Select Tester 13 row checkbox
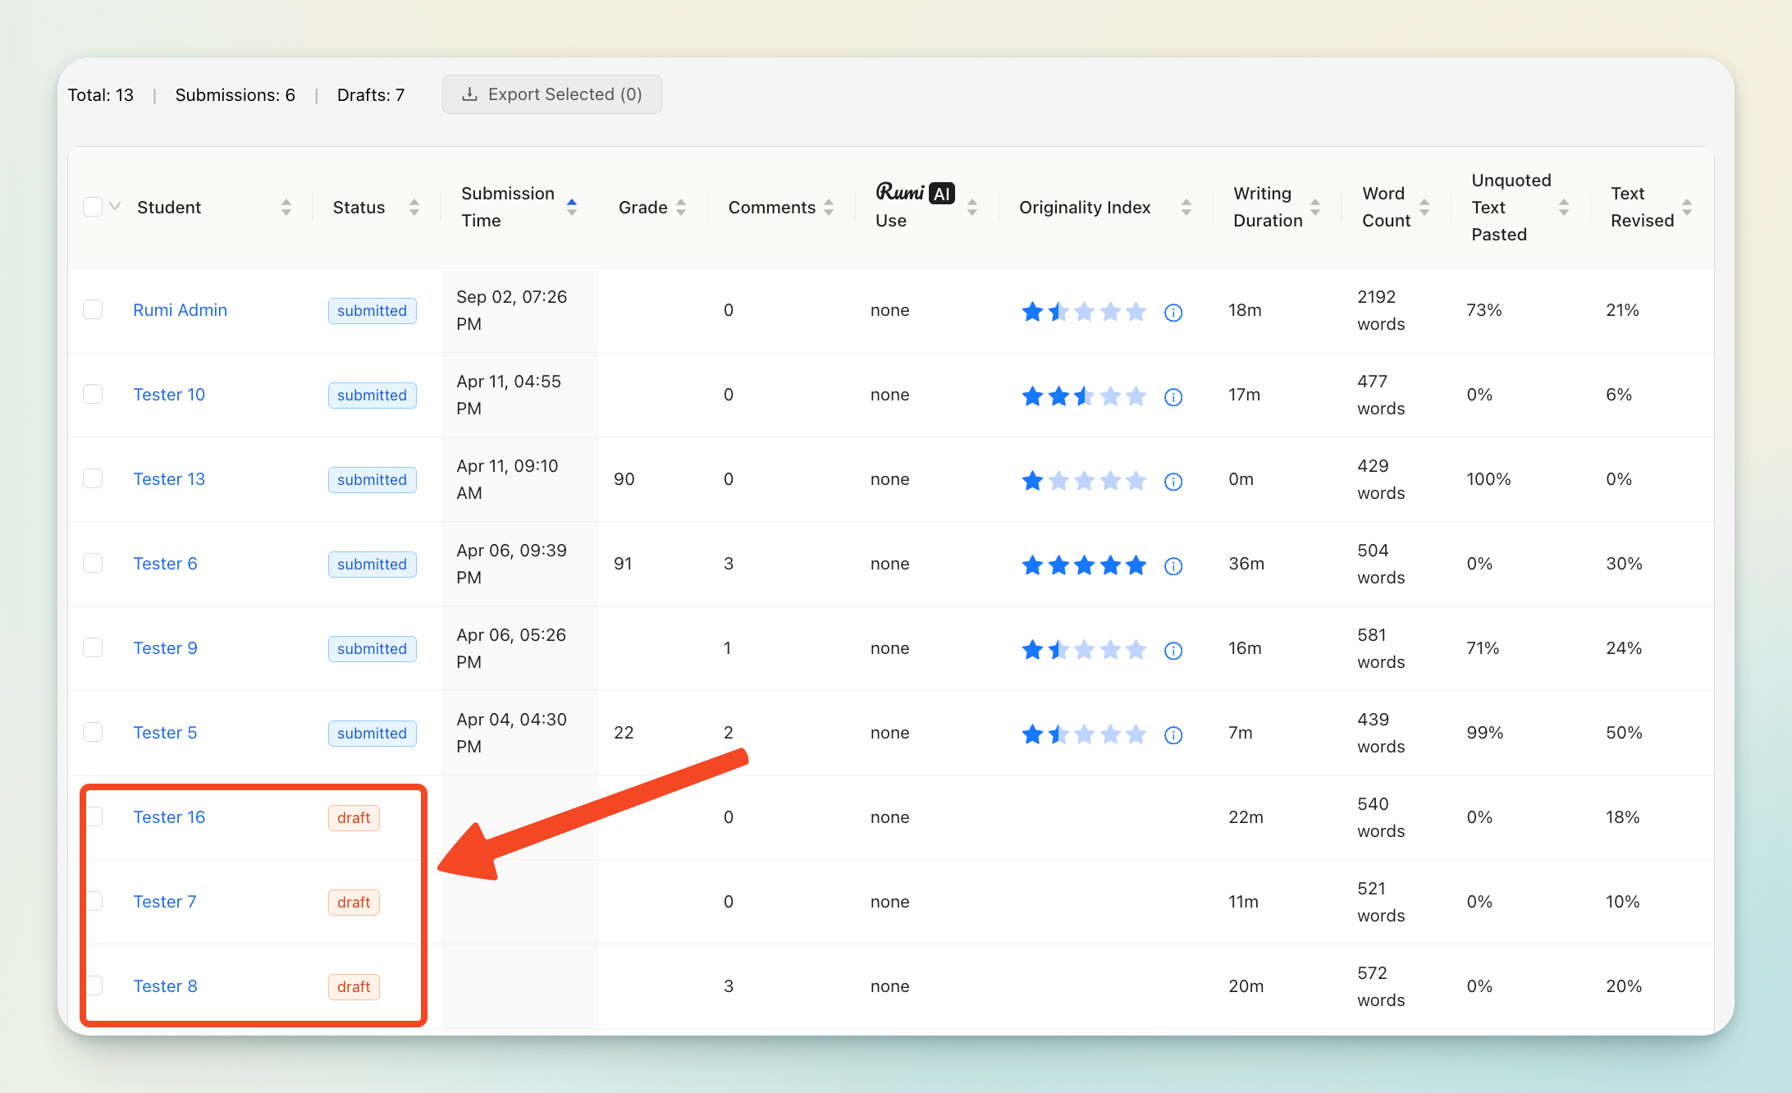Screen dimensions: 1792x1093 click(93, 478)
